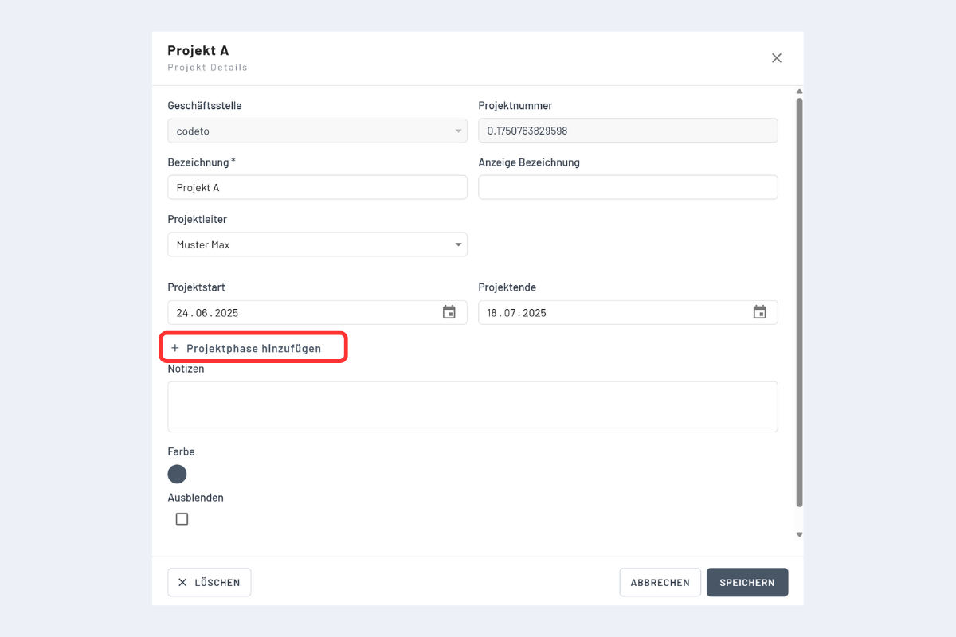Click plus icon for Projektphase hinzufügen

175,348
